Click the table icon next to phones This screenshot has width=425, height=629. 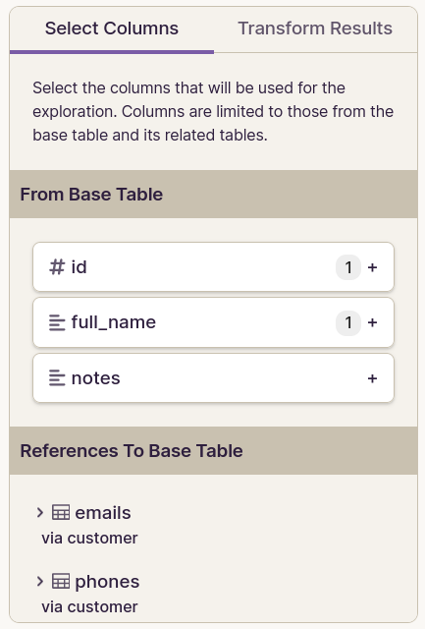click(61, 581)
